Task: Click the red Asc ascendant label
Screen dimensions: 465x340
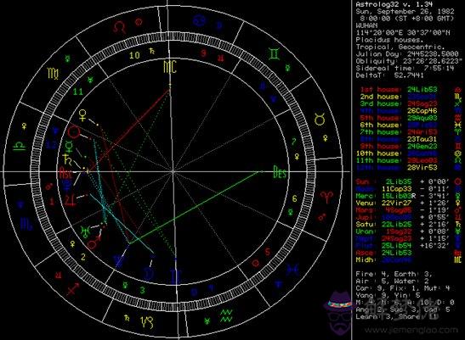Action: point(65,172)
